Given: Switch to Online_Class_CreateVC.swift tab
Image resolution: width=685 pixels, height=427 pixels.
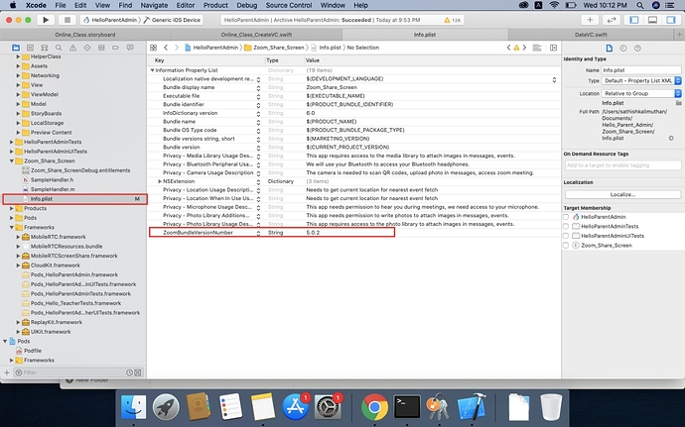Looking at the screenshot, I should pyautogui.click(x=256, y=35).
